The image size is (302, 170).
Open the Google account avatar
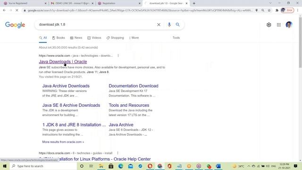[x=289, y=25]
